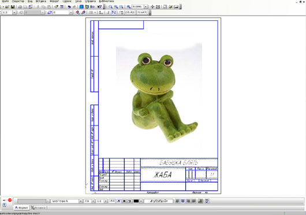Click the Y coordinate field 77.647
The width and height of the screenshot is (306, 215).
click(142, 12)
